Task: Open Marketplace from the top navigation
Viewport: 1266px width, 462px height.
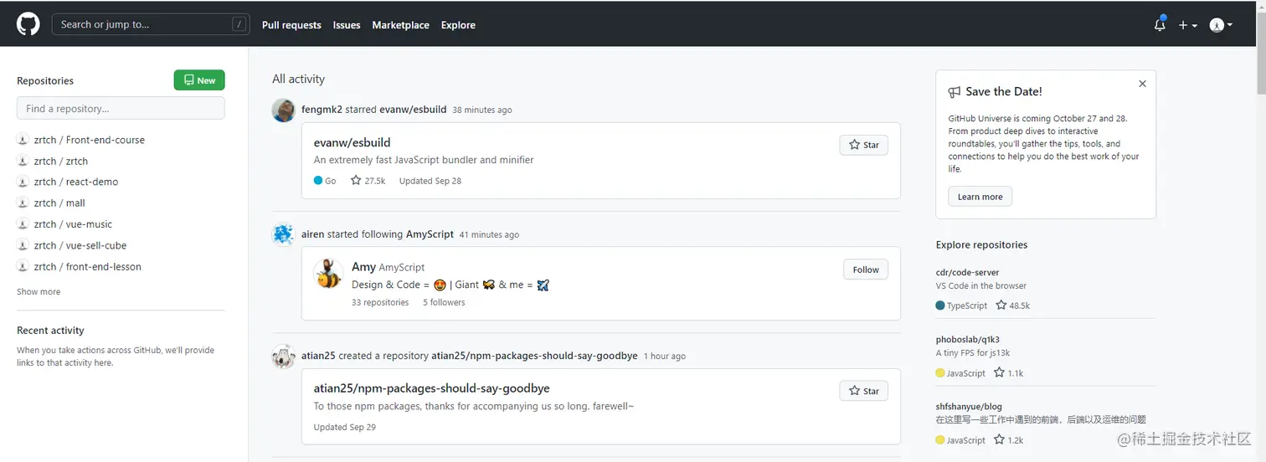Action: click(x=400, y=25)
